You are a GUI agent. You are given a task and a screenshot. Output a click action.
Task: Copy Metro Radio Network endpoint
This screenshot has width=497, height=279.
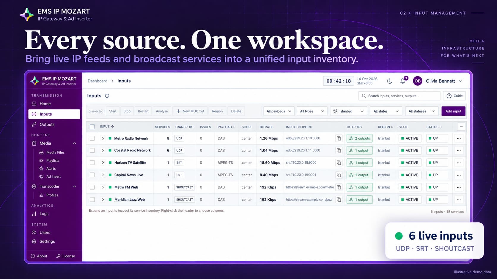[x=339, y=138]
